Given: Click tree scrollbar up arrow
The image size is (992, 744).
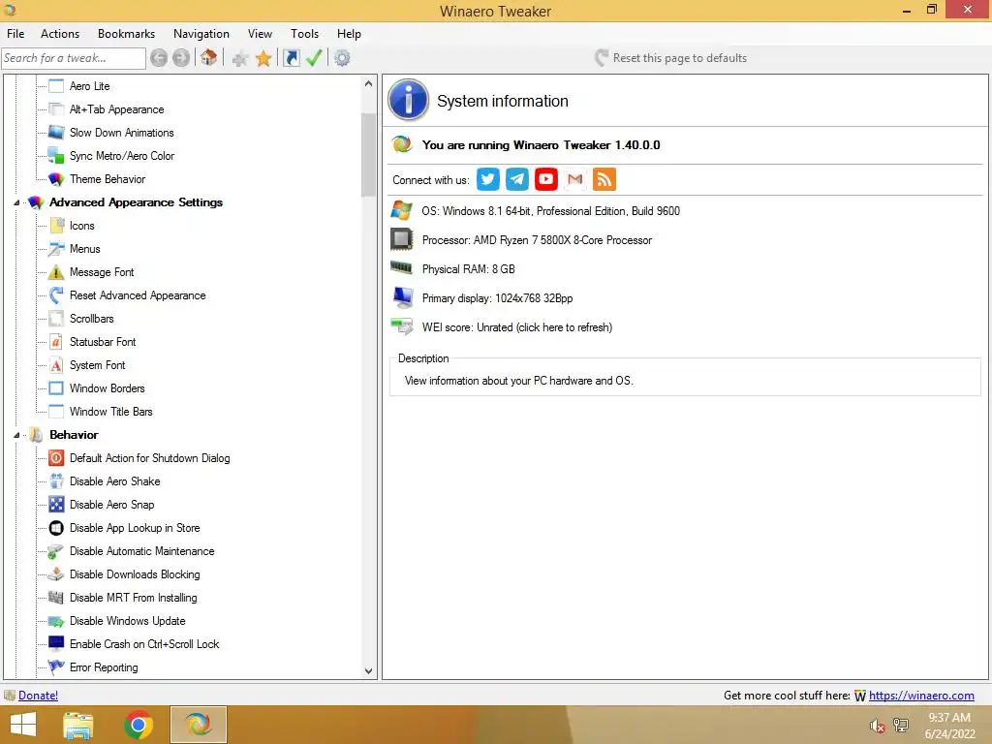Looking at the screenshot, I should 369,83.
